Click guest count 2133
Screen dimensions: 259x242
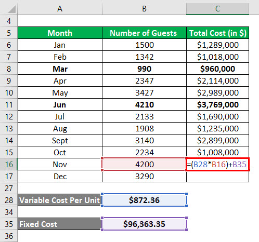click(144, 116)
